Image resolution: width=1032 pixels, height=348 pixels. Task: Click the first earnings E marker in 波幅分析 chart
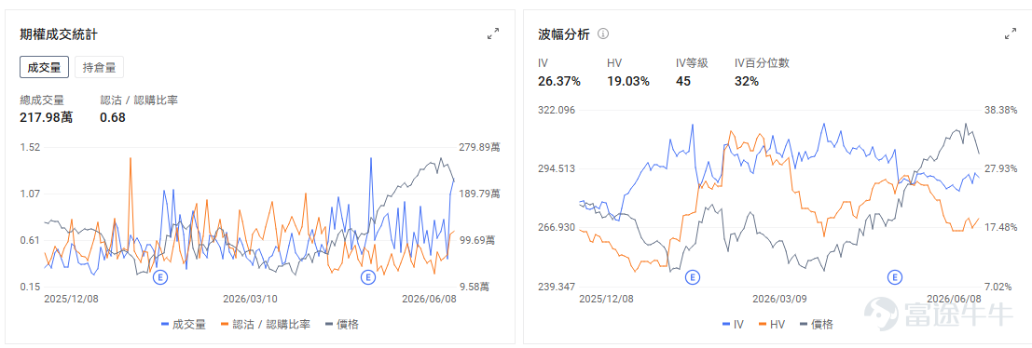point(693,277)
